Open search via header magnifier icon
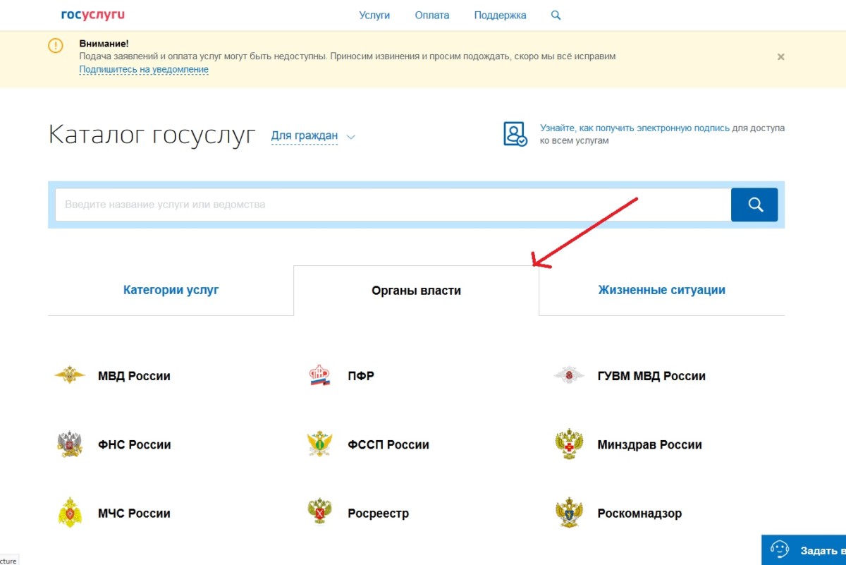 click(x=556, y=16)
